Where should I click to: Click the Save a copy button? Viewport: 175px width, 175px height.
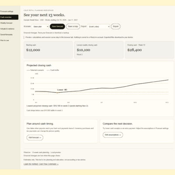73,26
